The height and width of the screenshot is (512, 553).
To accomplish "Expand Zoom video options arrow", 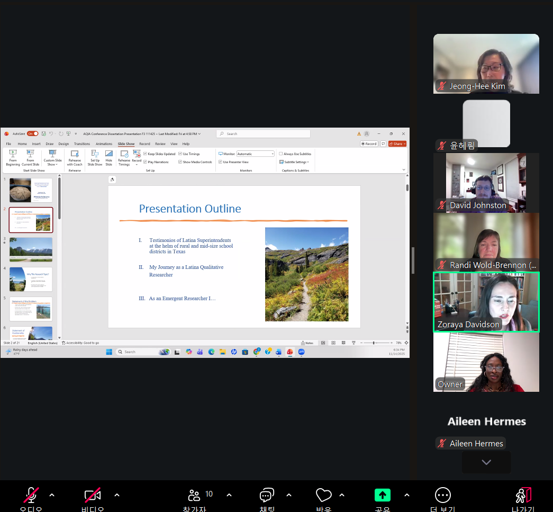I will (x=117, y=495).
